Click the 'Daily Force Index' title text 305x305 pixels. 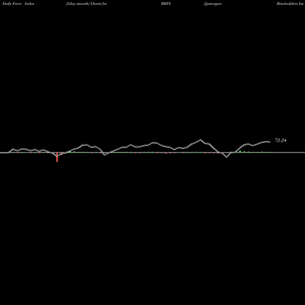(x=18, y=4)
